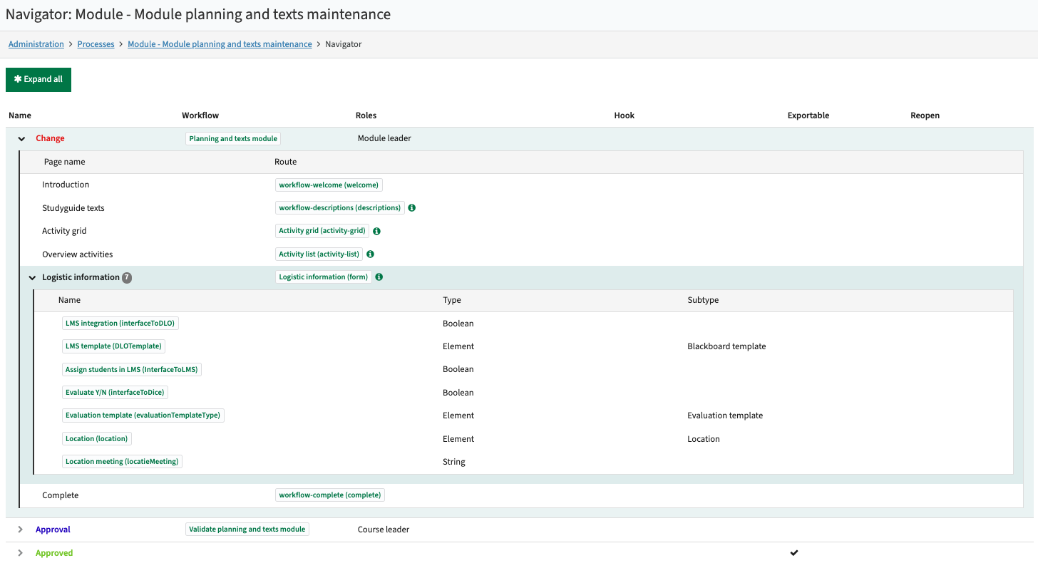Image resolution: width=1038 pixels, height=568 pixels.
Task: Click the Page name column header
Action: click(64, 162)
